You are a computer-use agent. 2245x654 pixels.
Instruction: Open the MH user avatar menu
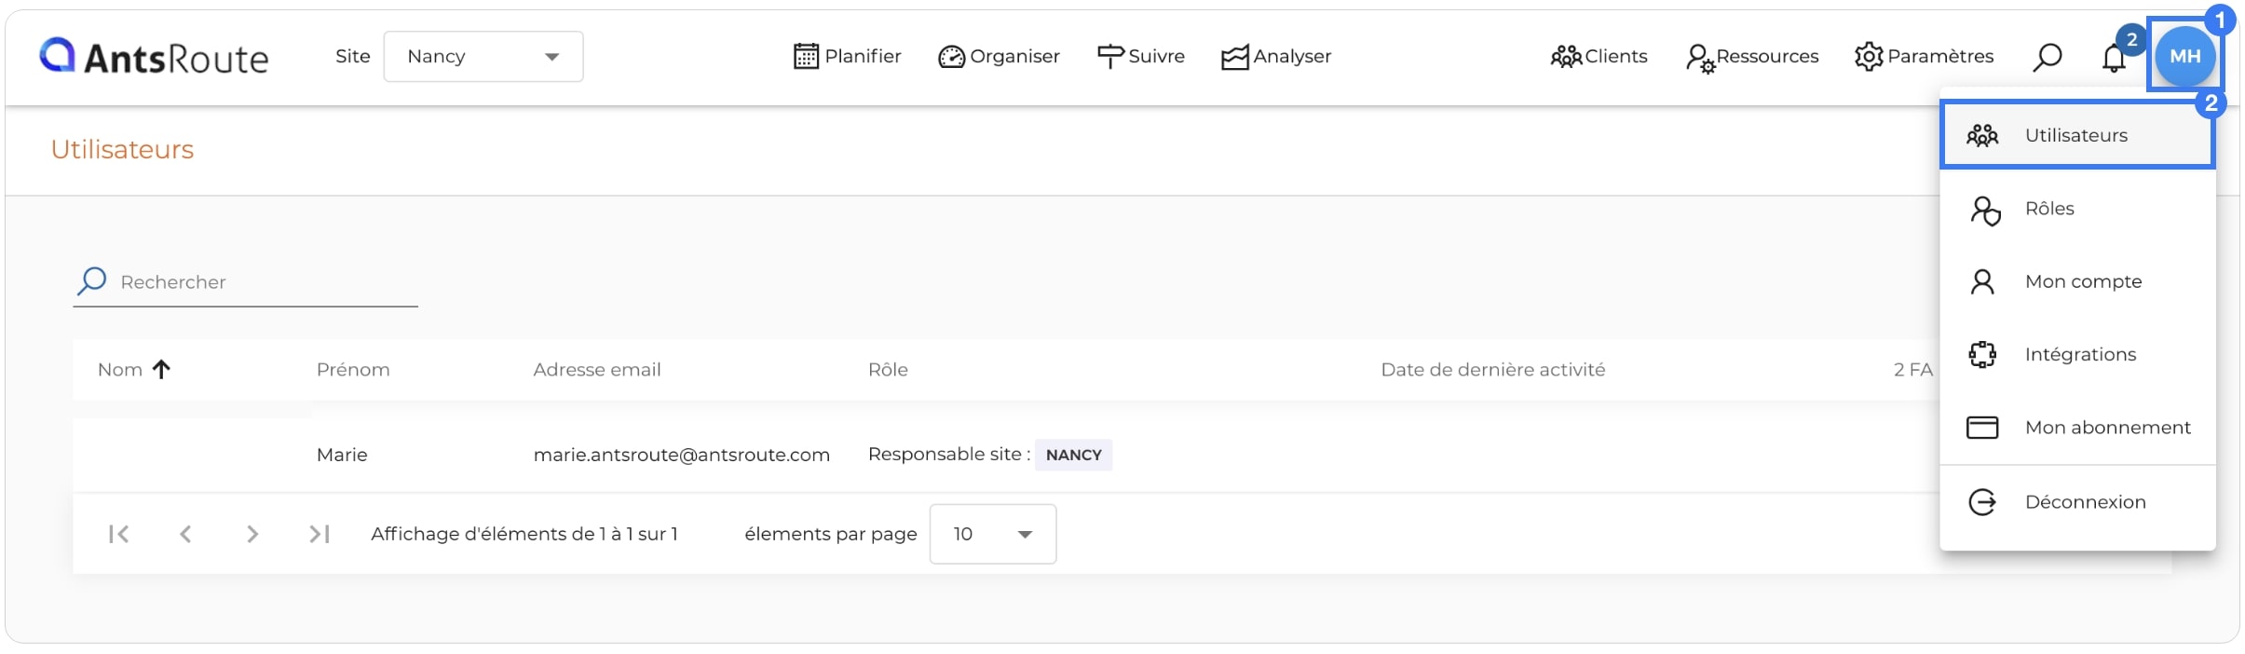point(2184,56)
